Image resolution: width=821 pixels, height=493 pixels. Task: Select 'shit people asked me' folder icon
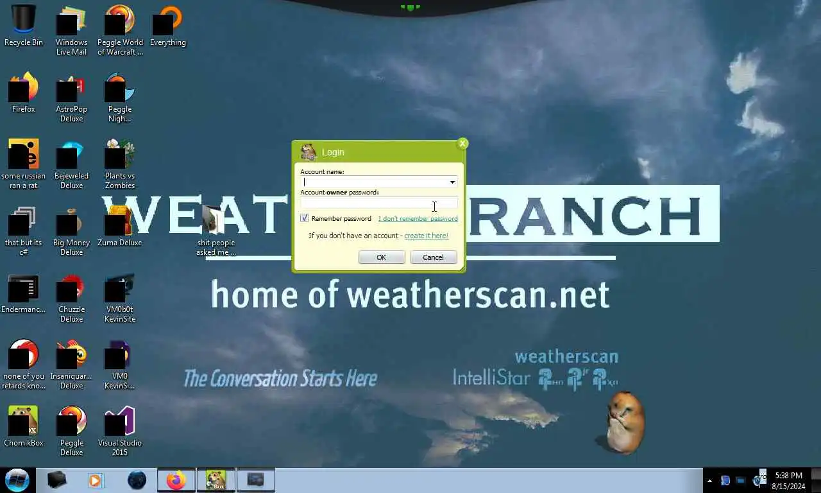point(216,230)
